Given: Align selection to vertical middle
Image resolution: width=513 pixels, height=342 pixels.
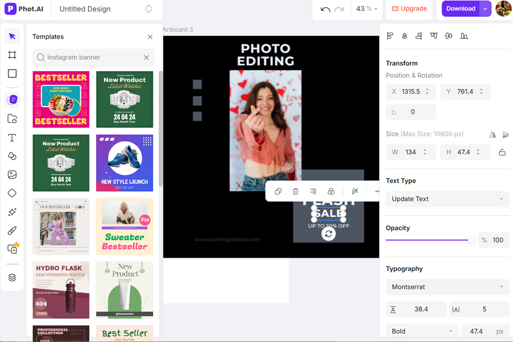Looking at the screenshot, I should tap(449, 36).
